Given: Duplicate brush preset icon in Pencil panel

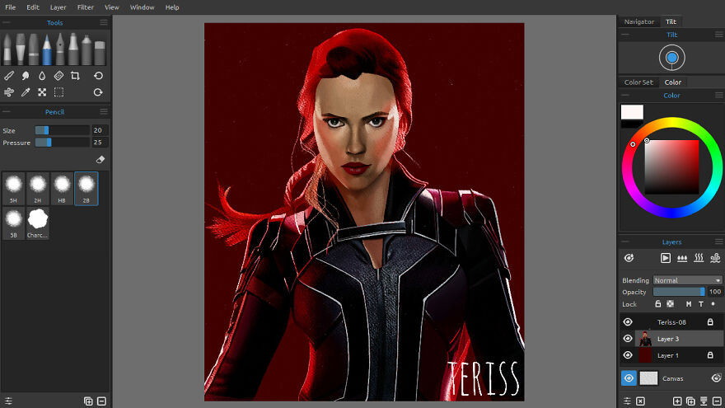Looking at the screenshot, I should coord(88,401).
